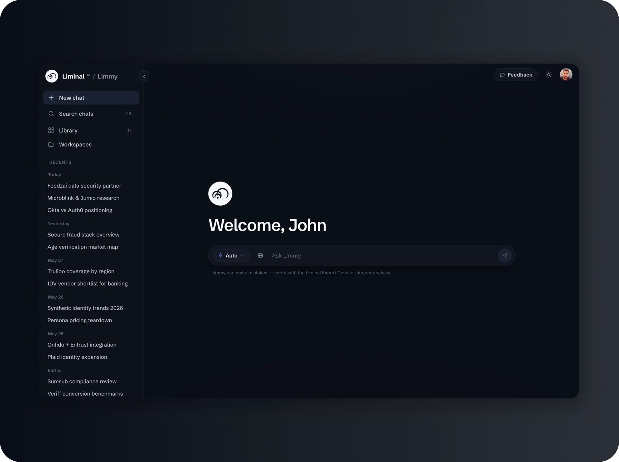Open chat IDV vendor shortlist for banking
Viewport: 619px width, 462px height.
87,284
